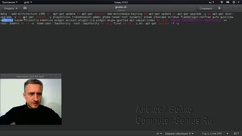This screenshot has width=242, height=136.
Task: Click the highlighted word audacity
Action: (7, 20)
